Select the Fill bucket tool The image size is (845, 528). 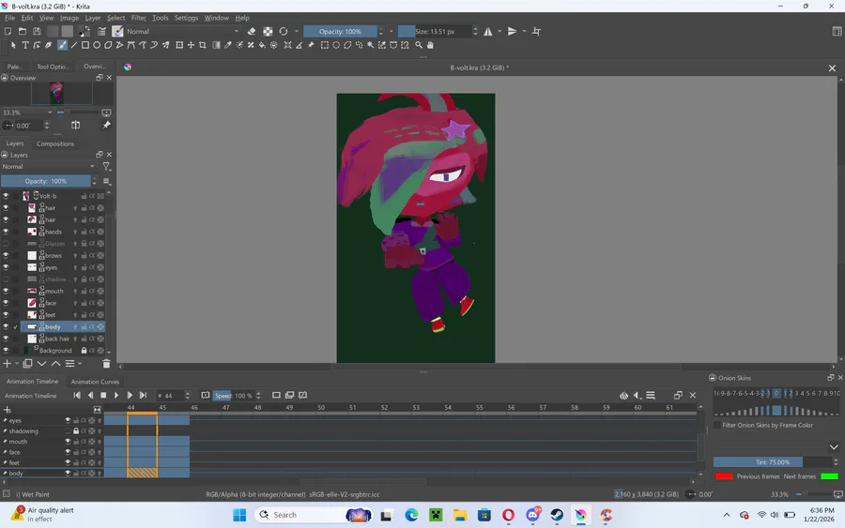[x=263, y=45]
